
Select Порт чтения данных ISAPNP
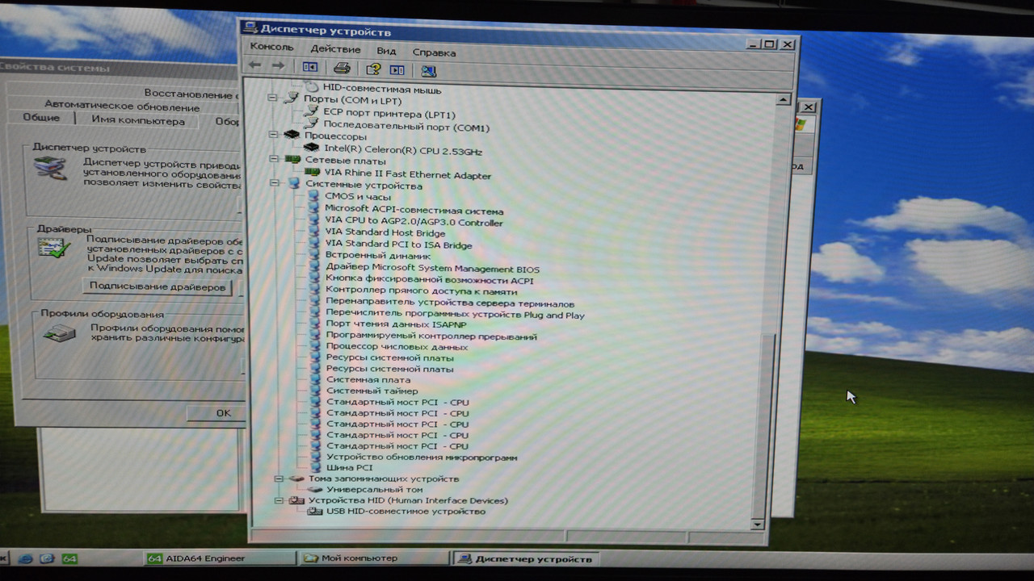click(397, 324)
